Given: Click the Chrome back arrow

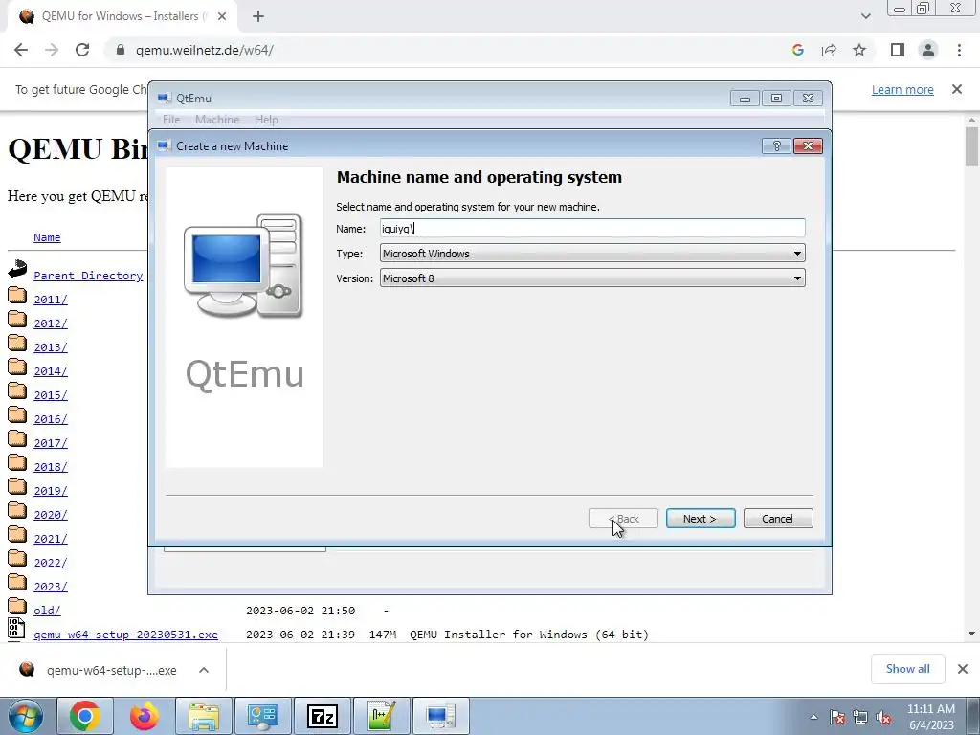Looking at the screenshot, I should (x=21, y=50).
